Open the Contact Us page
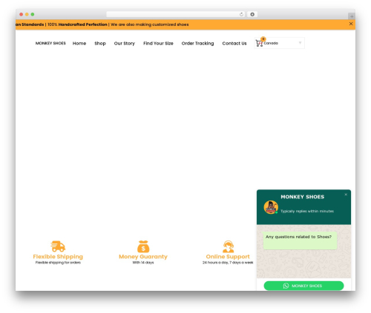This screenshot has height=313, width=371. pos(234,44)
